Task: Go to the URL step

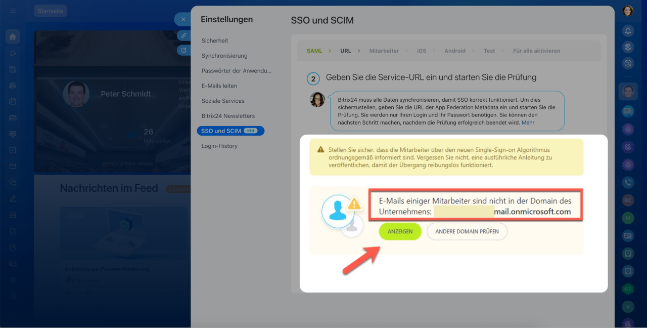Action: (x=346, y=51)
